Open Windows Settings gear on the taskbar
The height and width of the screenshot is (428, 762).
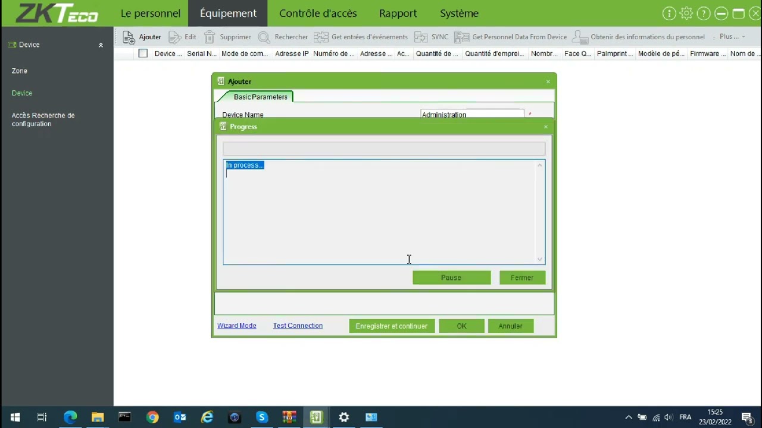344,417
